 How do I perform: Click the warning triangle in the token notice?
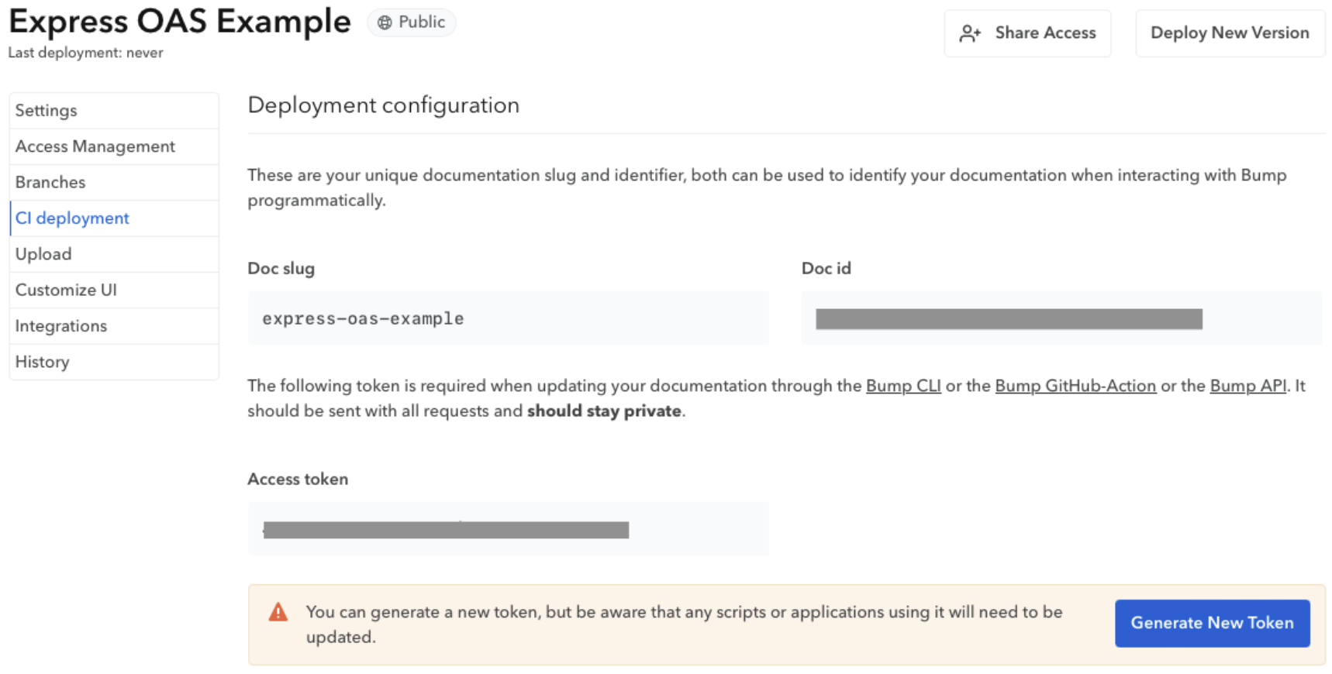278,611
